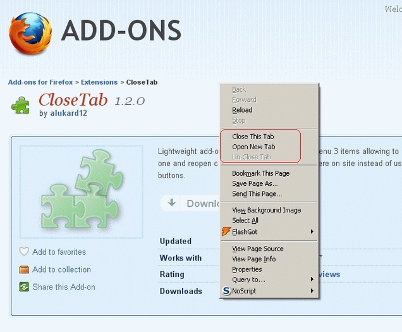Expand the Query to... submenu arrow
Image resolution: width=402 pixels, height=332 pixels.
point(312,279)
